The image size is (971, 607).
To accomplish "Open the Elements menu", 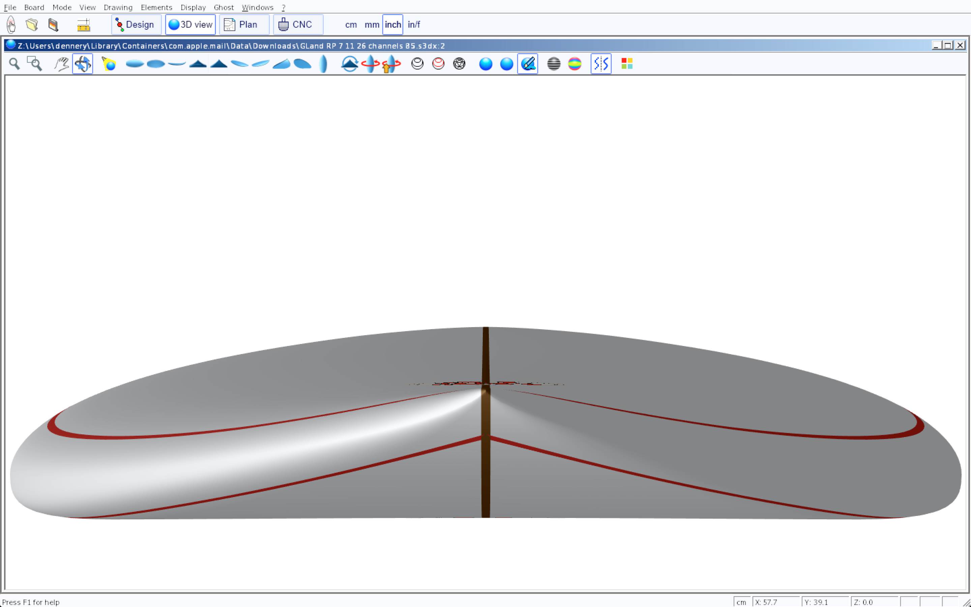I will (x=156, y=7).
